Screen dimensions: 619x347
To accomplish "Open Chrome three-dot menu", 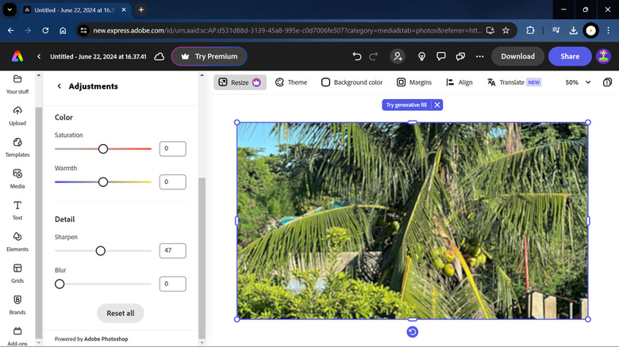I will 609,30.
